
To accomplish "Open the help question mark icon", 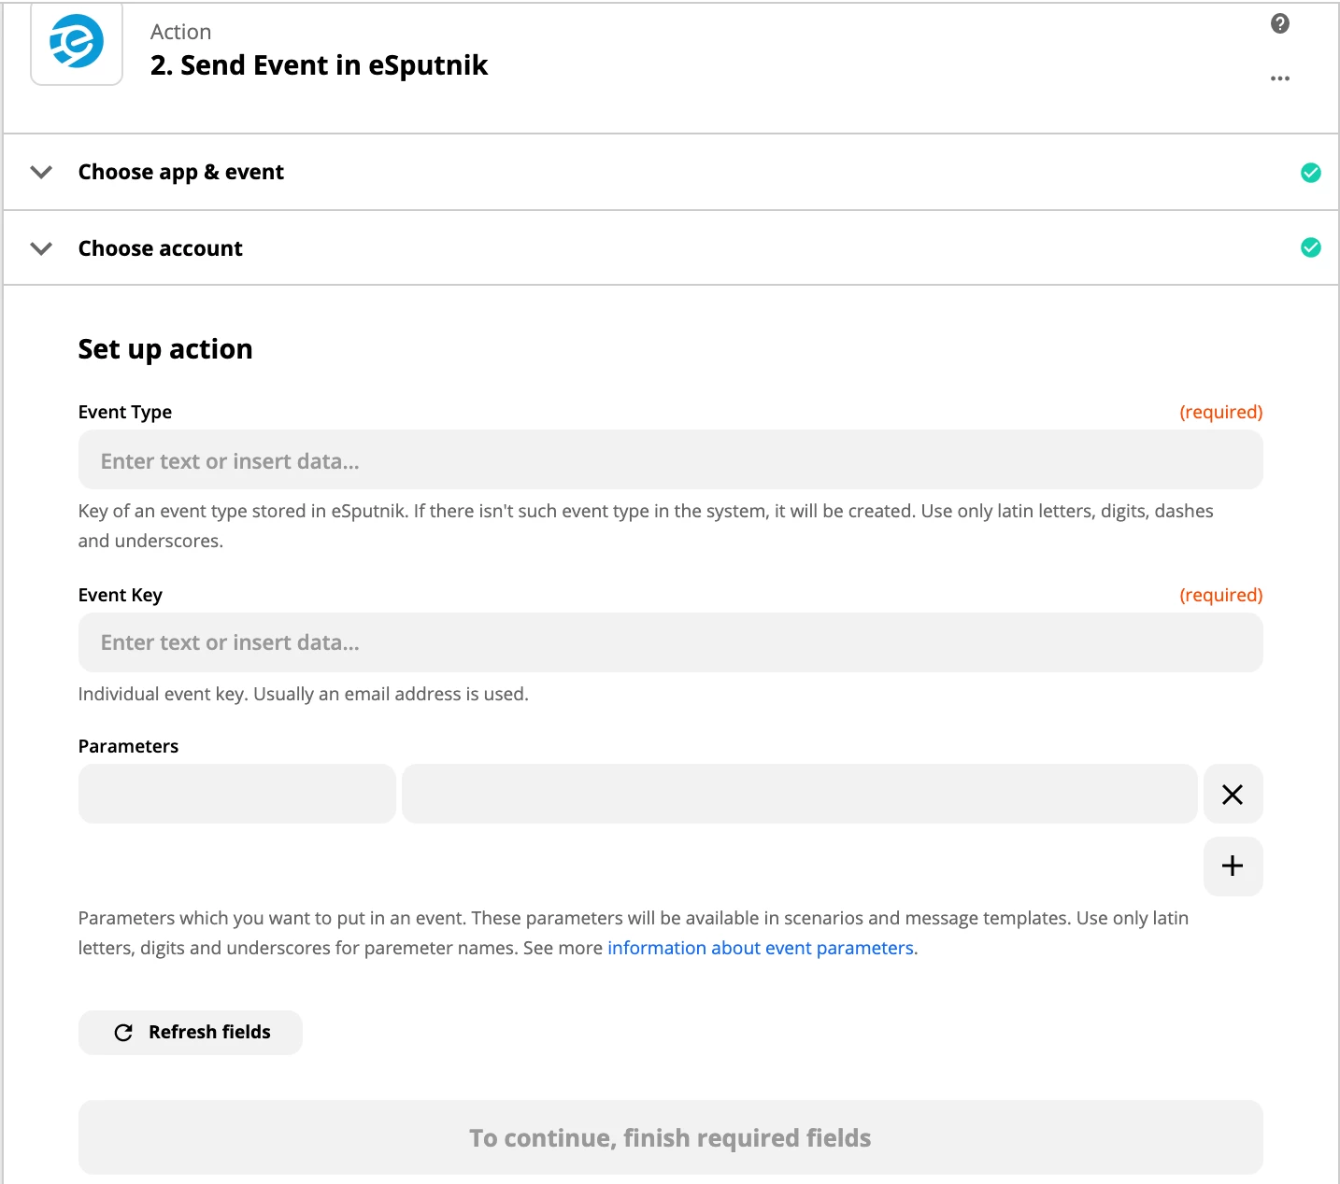I will (x=1280, y=24).
